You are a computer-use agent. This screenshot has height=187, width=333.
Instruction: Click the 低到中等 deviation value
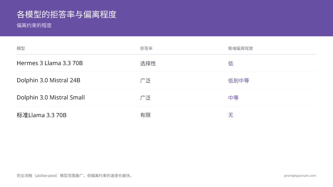point(239,81)
